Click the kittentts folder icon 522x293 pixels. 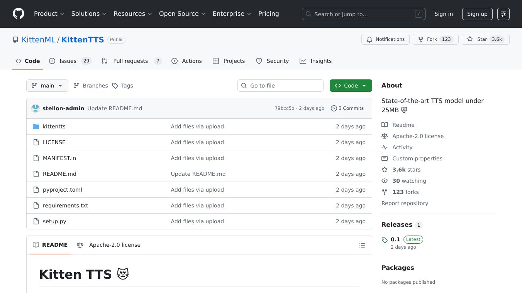[x=36, y=126]
